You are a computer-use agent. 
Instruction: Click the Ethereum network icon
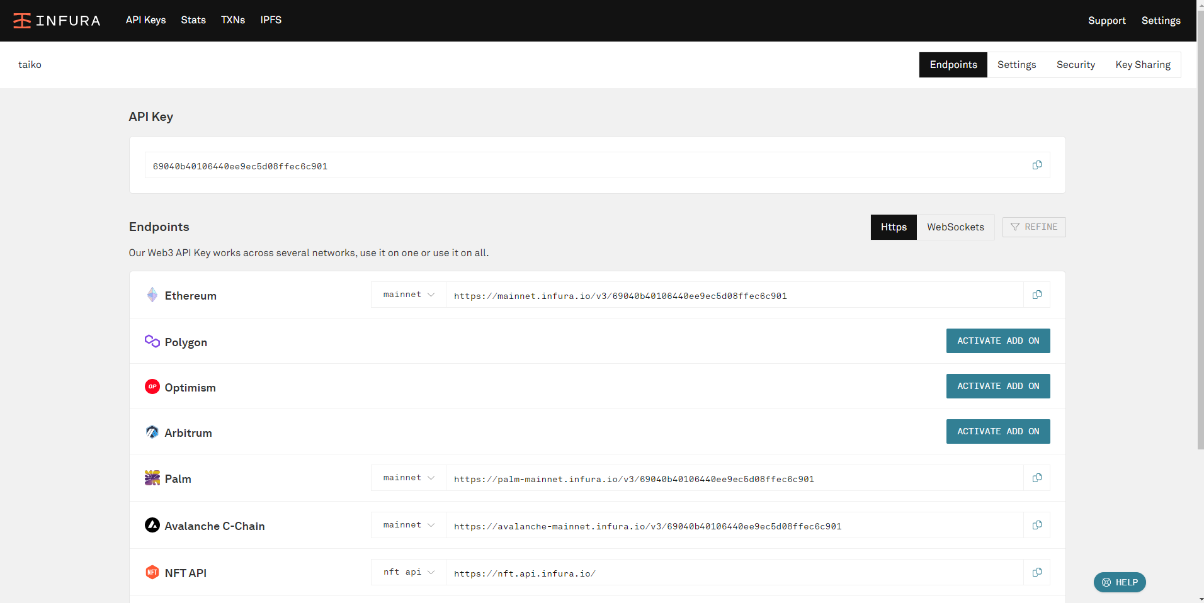click(152, 295)
